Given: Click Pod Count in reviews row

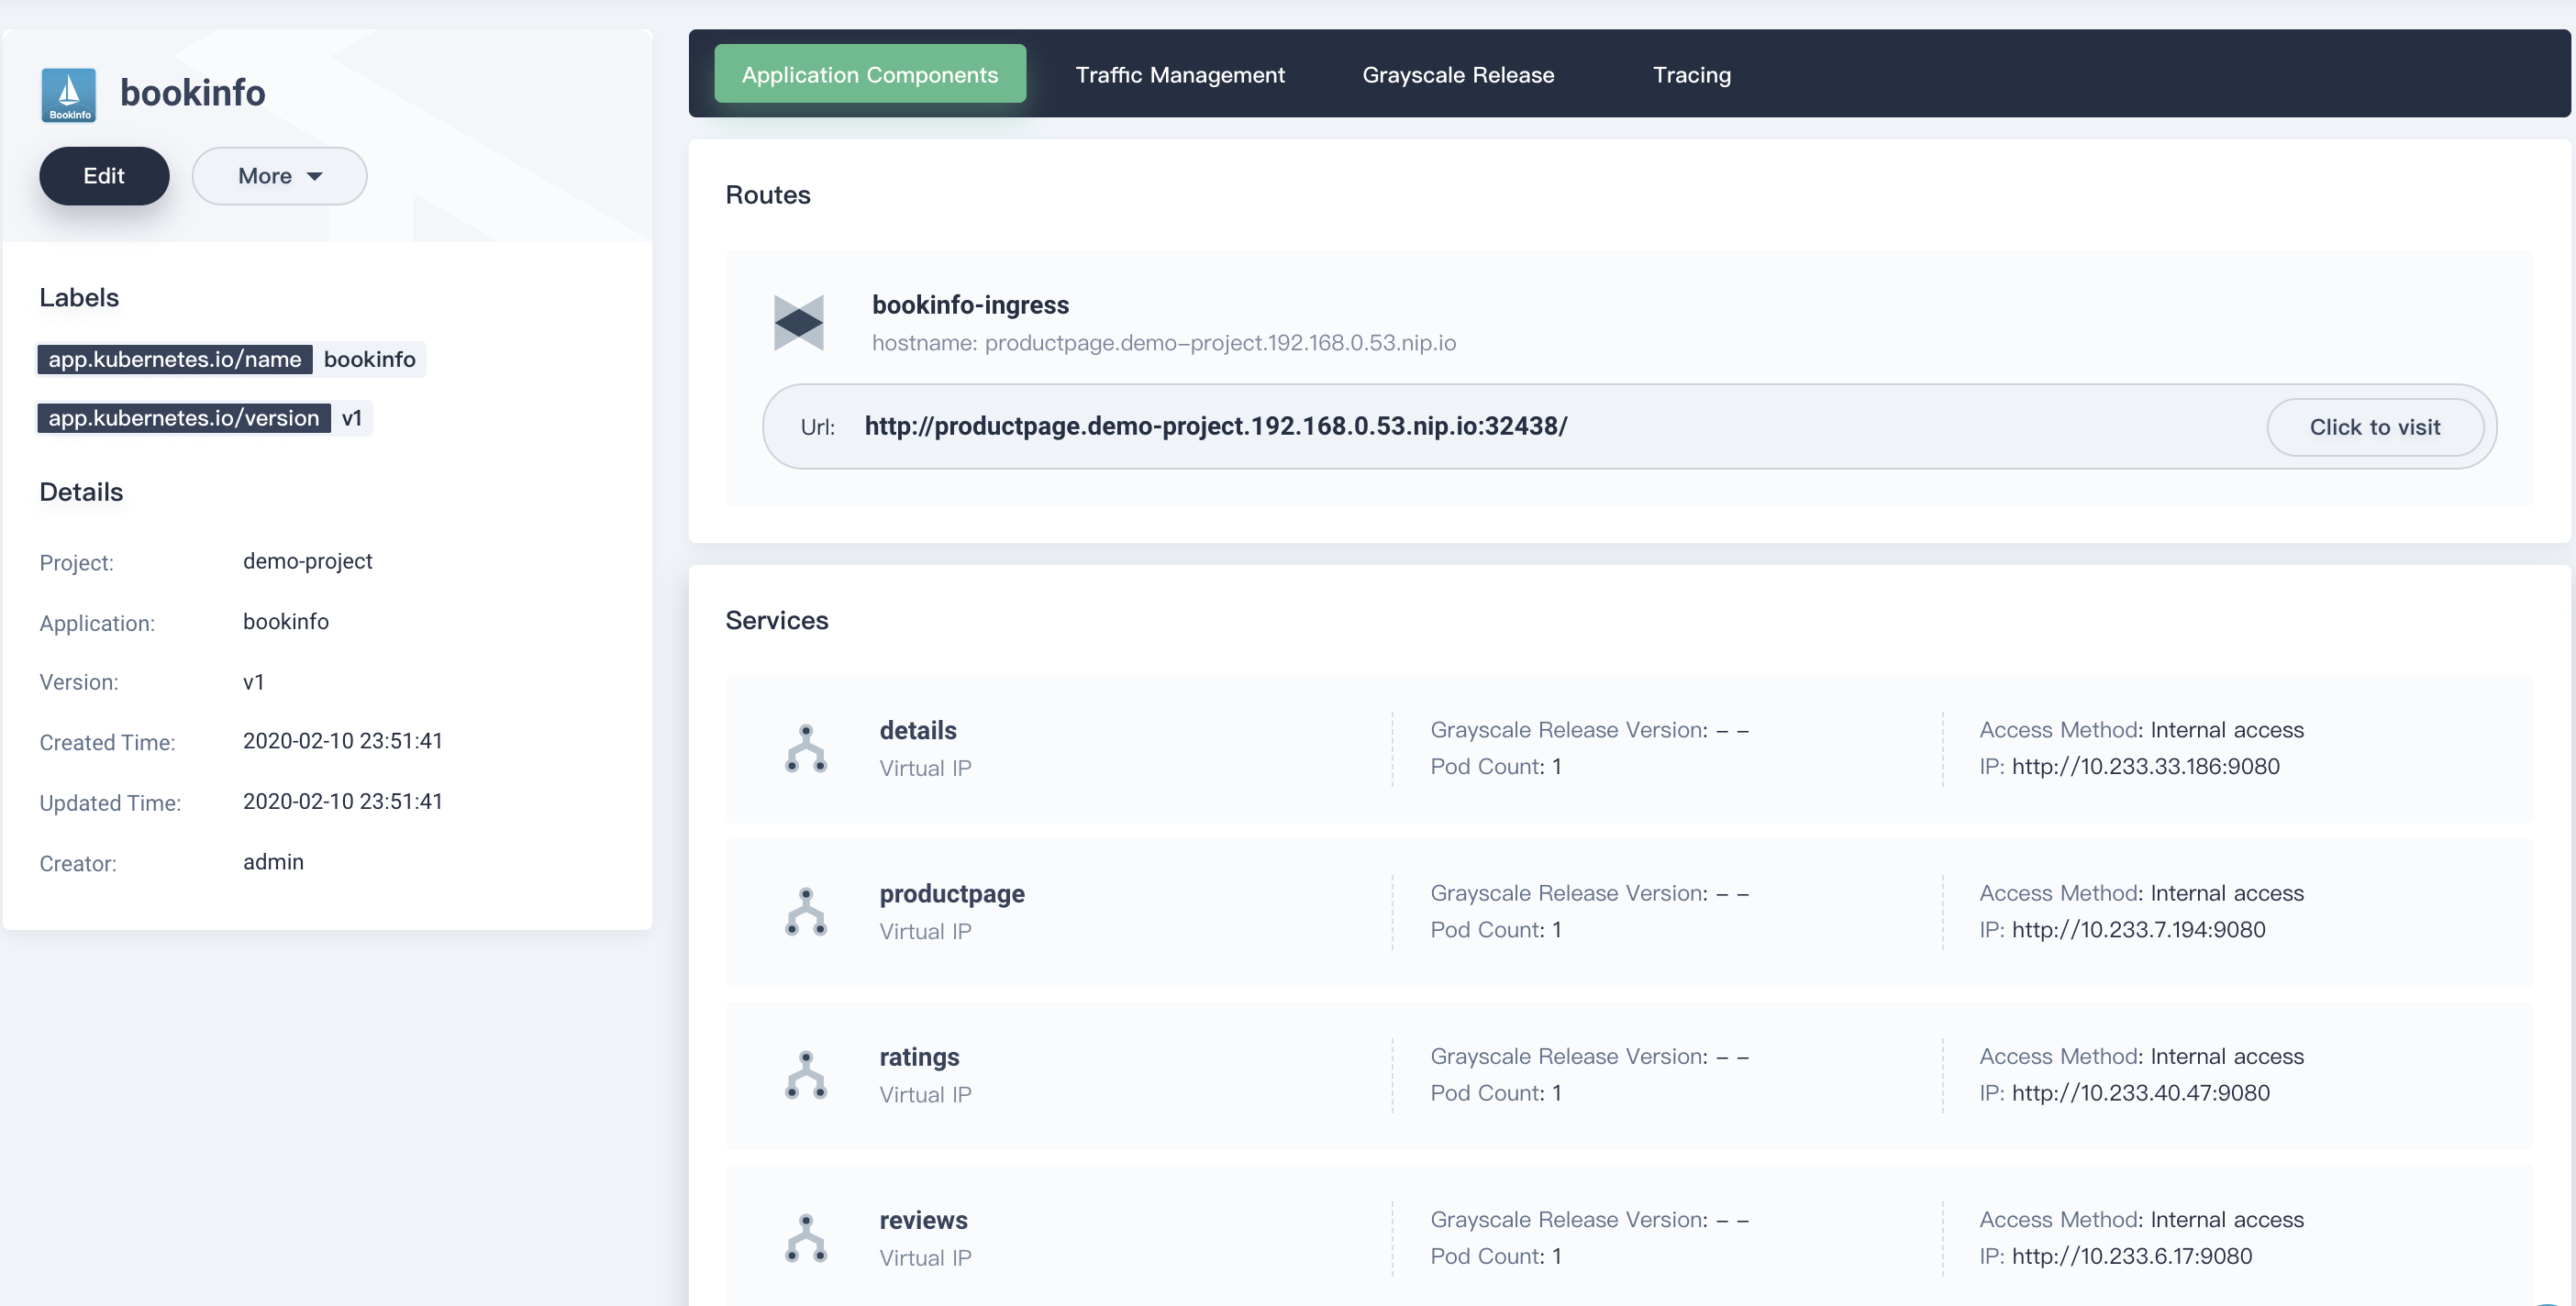Looking at the screenshot, I should 1495,1256.
